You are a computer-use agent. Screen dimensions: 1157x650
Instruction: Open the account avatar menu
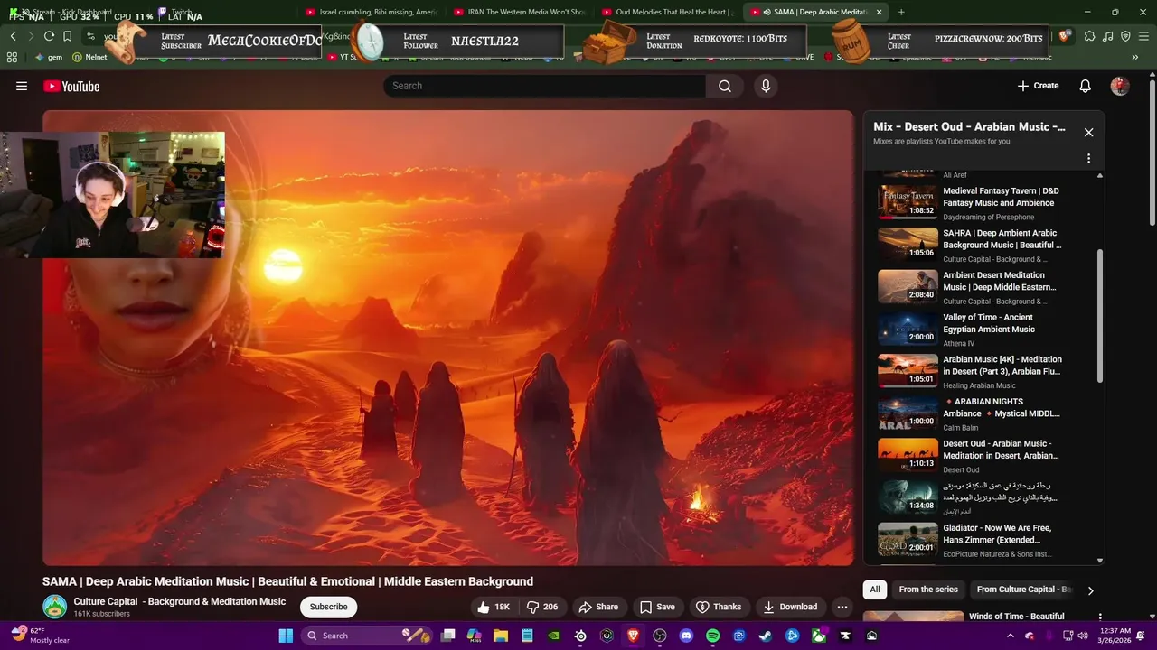1120,86
